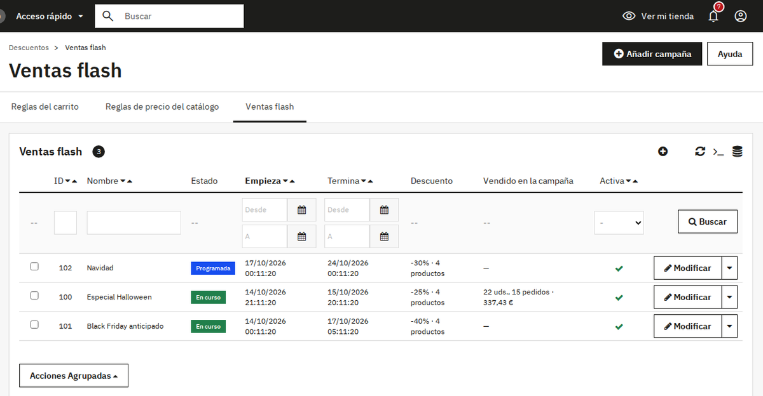Add new flash sale via plus icon
This screenshot has height=396, width=763.
tap(663, 152)
